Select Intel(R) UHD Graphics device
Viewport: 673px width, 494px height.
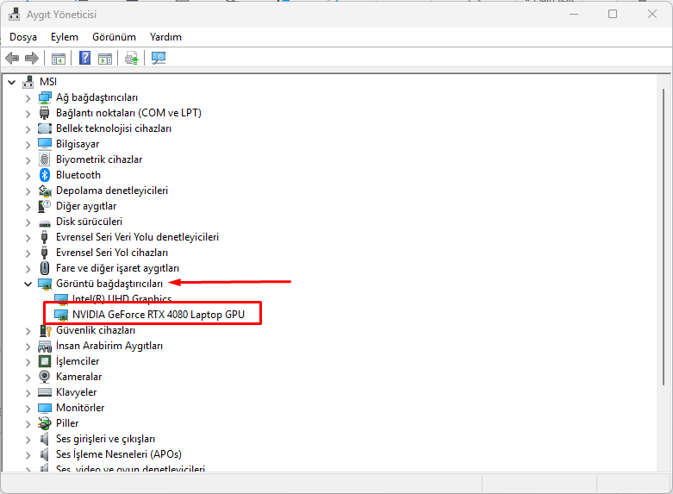click(x=122, y=298)
